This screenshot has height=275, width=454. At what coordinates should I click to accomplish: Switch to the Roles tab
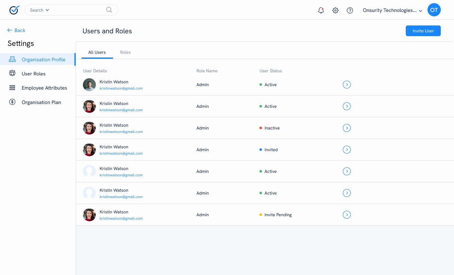pos(125,52)
